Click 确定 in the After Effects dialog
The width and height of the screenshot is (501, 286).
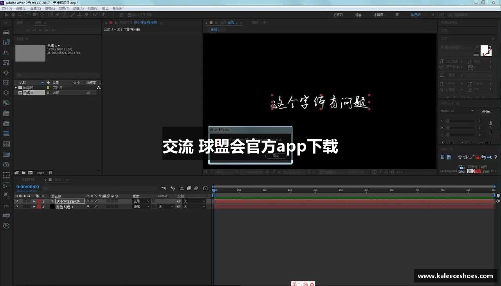click(276, 156)
